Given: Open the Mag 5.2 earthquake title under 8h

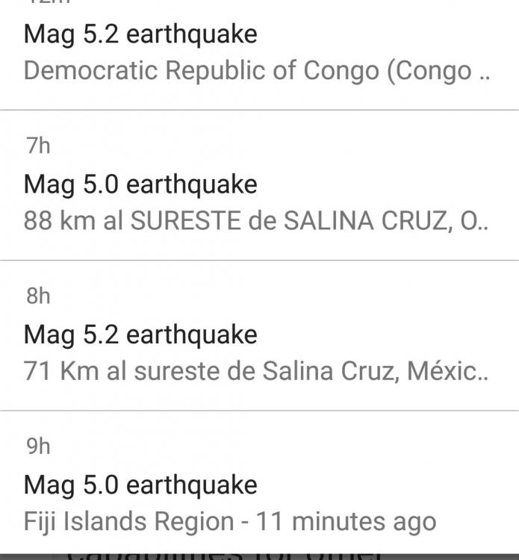Looking at the screenshot, I should pyautogui.click(x=140, y=335).
